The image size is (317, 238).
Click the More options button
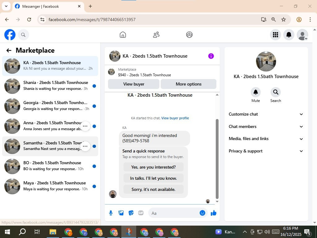coord(189,84)
